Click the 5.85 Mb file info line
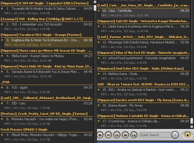The width and height of the screenshot is (194, 143). pyautogui.click(x=27, y=92)
